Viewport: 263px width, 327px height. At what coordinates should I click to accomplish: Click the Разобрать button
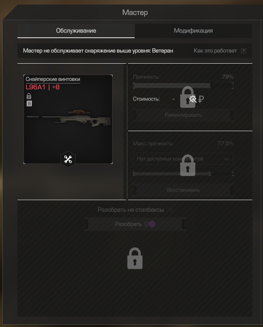point(135,224)
